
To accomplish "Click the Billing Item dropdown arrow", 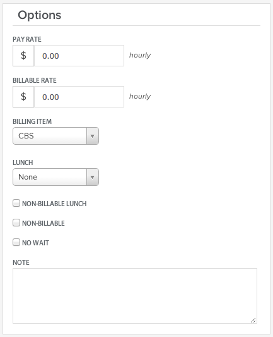I will click(93, 136).
